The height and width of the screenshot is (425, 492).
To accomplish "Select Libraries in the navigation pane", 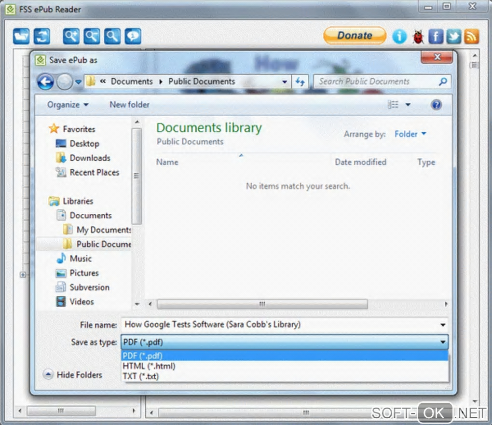I will point(78,201).
